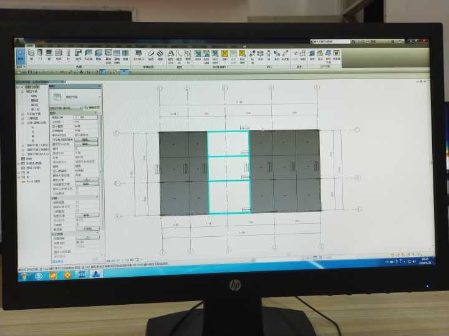
Task: Toggle the Crop View checkbox in Properties
Action: [77, 202]
